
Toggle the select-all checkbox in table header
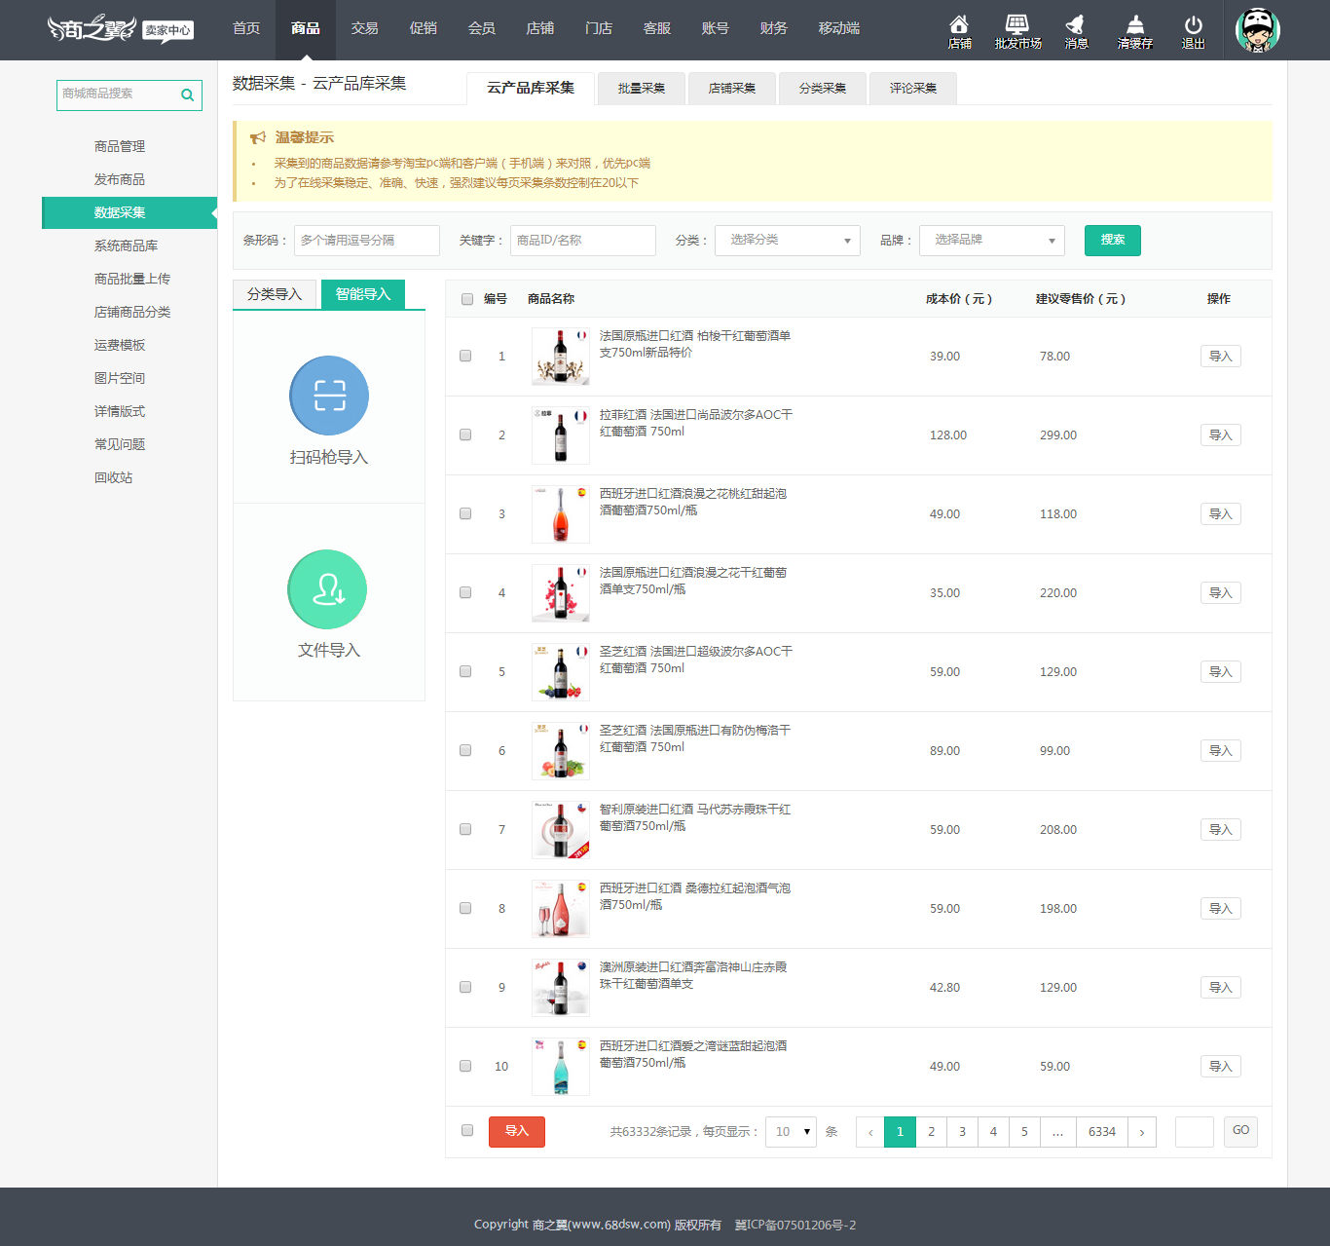[467, 299]
